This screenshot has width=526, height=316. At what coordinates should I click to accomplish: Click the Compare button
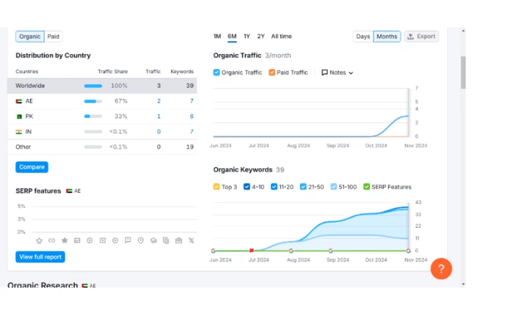tap(32, 167)
